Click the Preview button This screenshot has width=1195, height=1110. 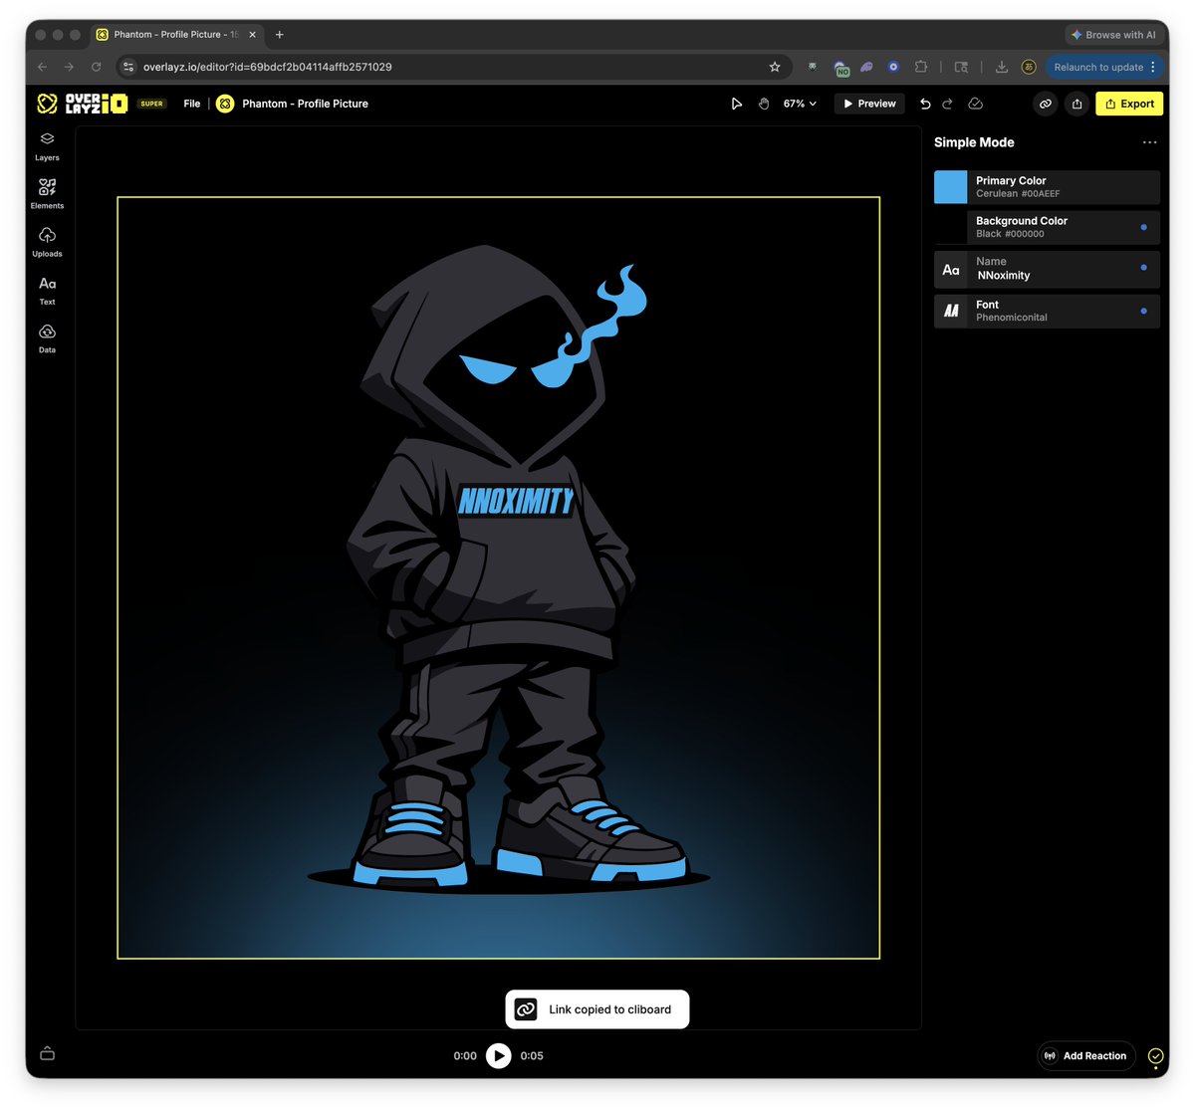(x=868, y=103)
